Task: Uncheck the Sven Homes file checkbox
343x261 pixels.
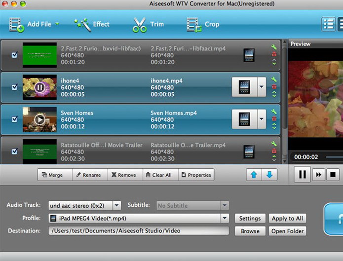Action: (x=14, y=119)
